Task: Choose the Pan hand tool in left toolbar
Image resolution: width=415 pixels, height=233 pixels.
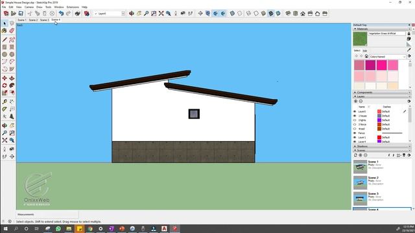Action: (12, 126)
